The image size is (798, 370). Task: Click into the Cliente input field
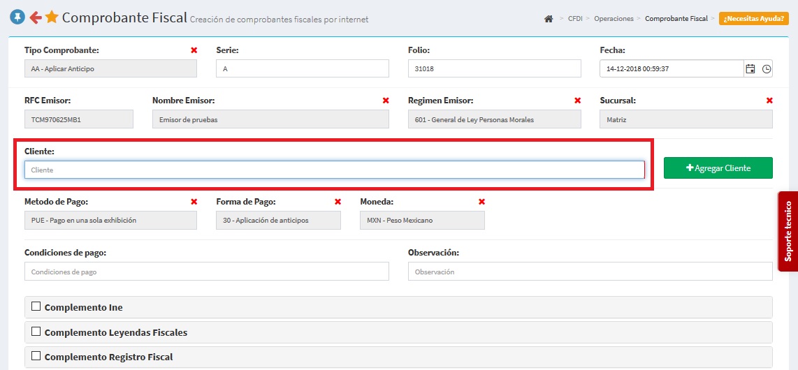click(334, 170)
